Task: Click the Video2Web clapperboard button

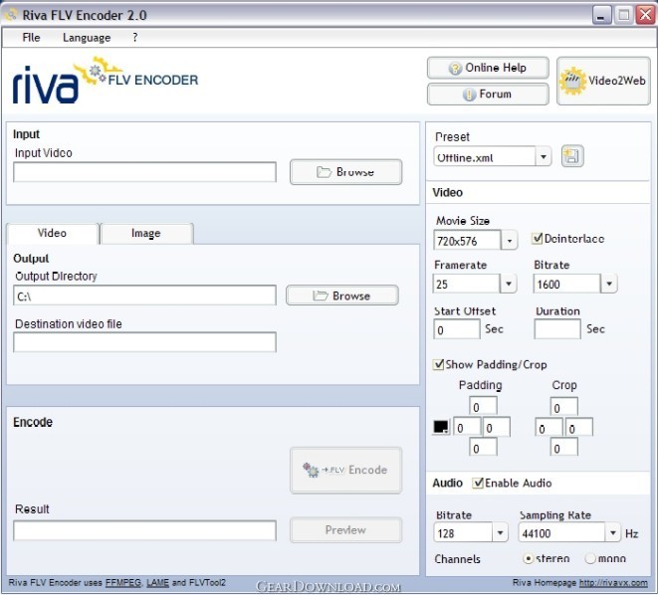Action: pyautogui.click(x=603, y=81)
